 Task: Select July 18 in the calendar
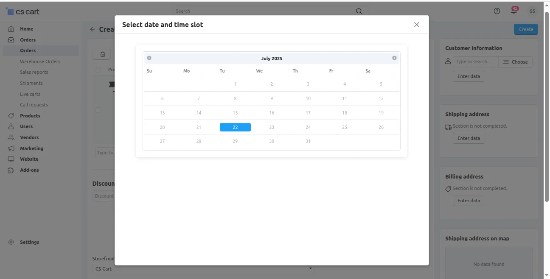345,113
